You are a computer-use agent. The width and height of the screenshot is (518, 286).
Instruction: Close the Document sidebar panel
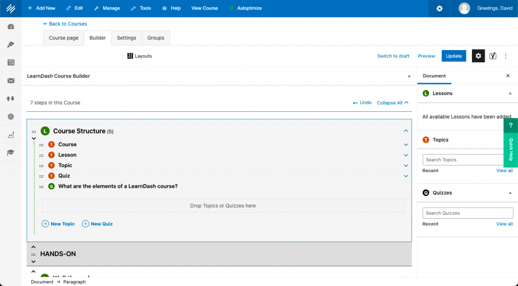point(508,76)
